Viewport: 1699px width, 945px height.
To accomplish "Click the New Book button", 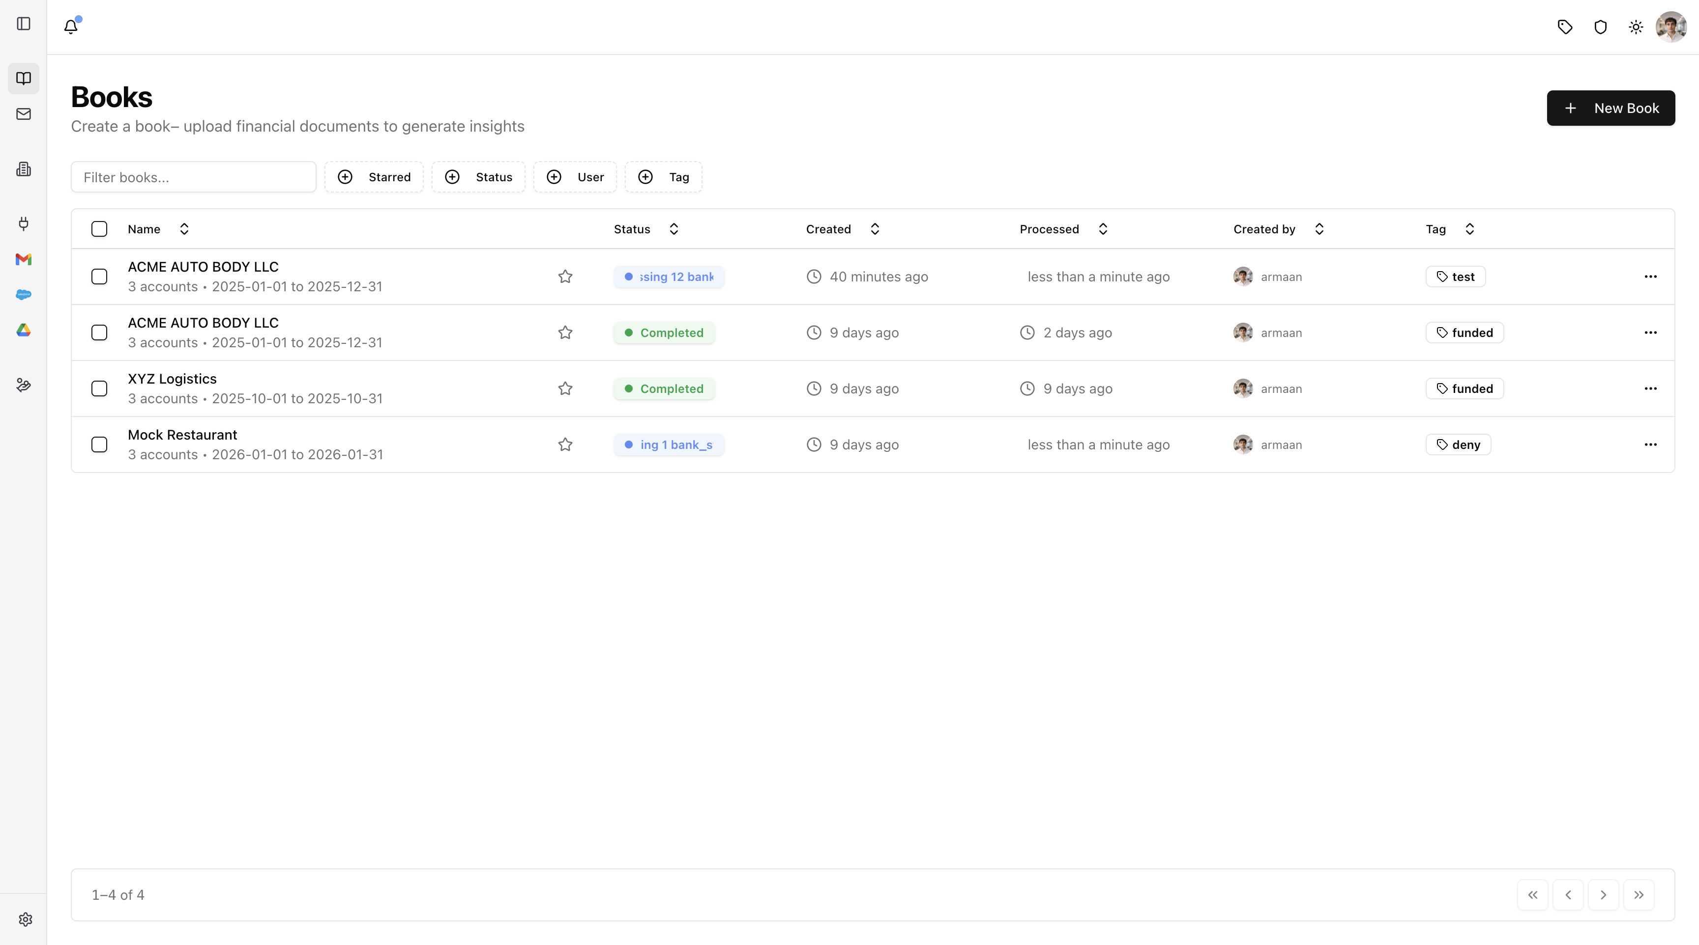I will [1611, 108].
